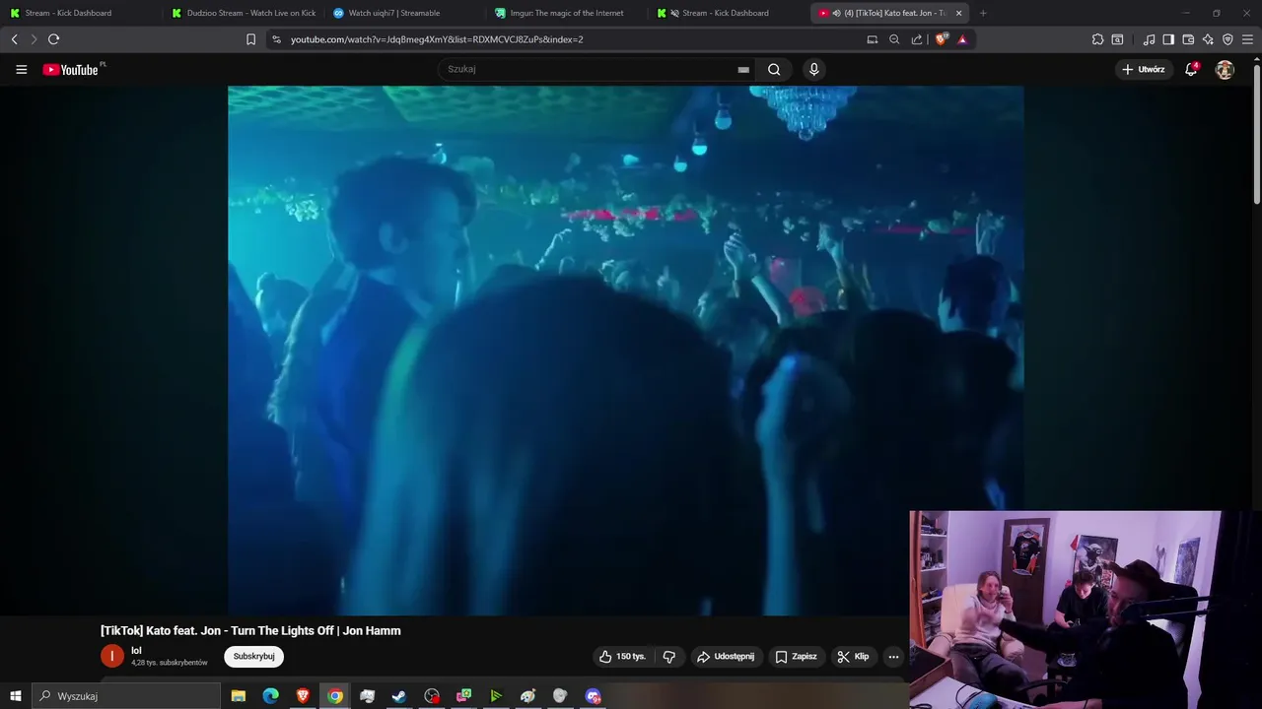Click the video title text
This screenshot has width=1262, height=709.
(x=250, y=631)
